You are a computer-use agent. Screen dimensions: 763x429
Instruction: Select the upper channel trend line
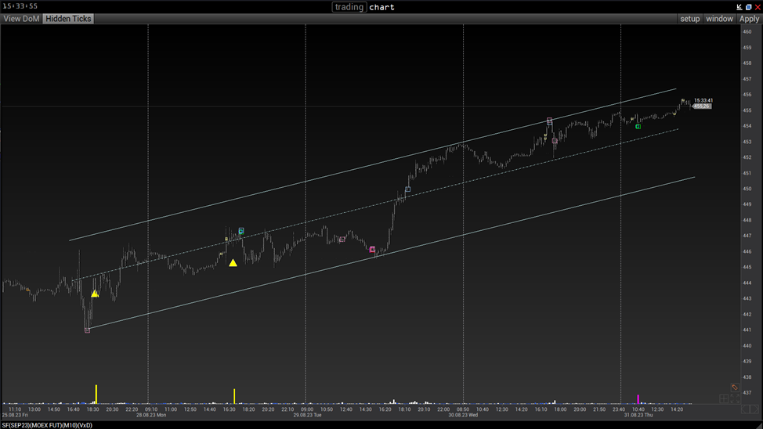click(372, 165)
